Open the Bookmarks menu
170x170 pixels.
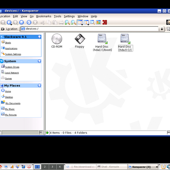pyautogui.click(x=44, y=16)
